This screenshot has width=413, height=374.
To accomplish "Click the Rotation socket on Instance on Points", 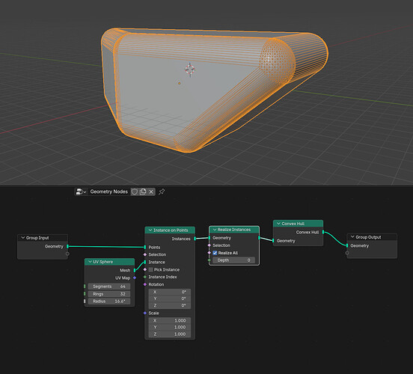I will 145,284.
